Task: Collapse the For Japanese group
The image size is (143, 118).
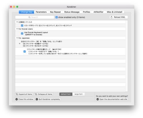Action: coord(17,38)
